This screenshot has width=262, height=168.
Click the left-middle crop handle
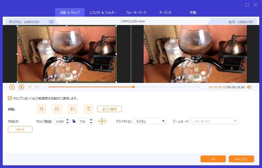click(x=17, y=54)
